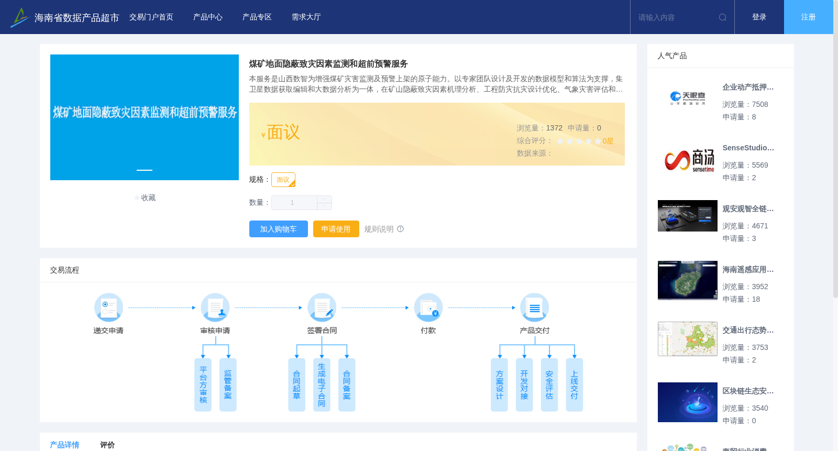
Task: Click the 浏览量：7508 text
Action: tap(745, 105)
